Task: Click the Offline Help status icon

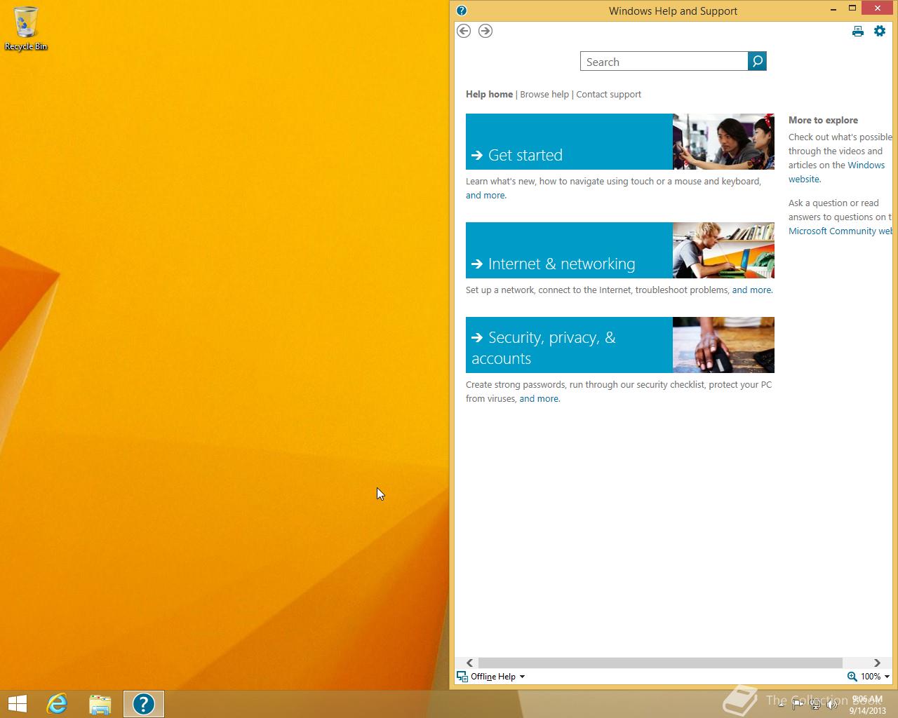Action: [462, 677]
